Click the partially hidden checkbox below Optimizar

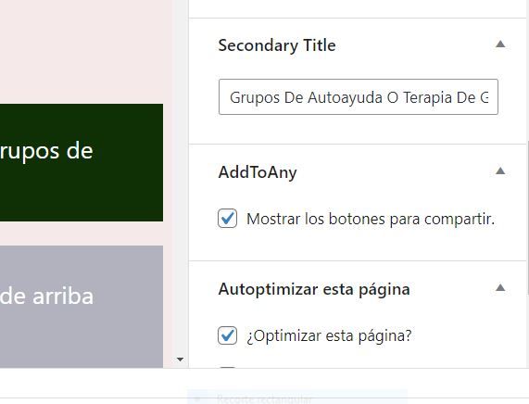[227, 368]
